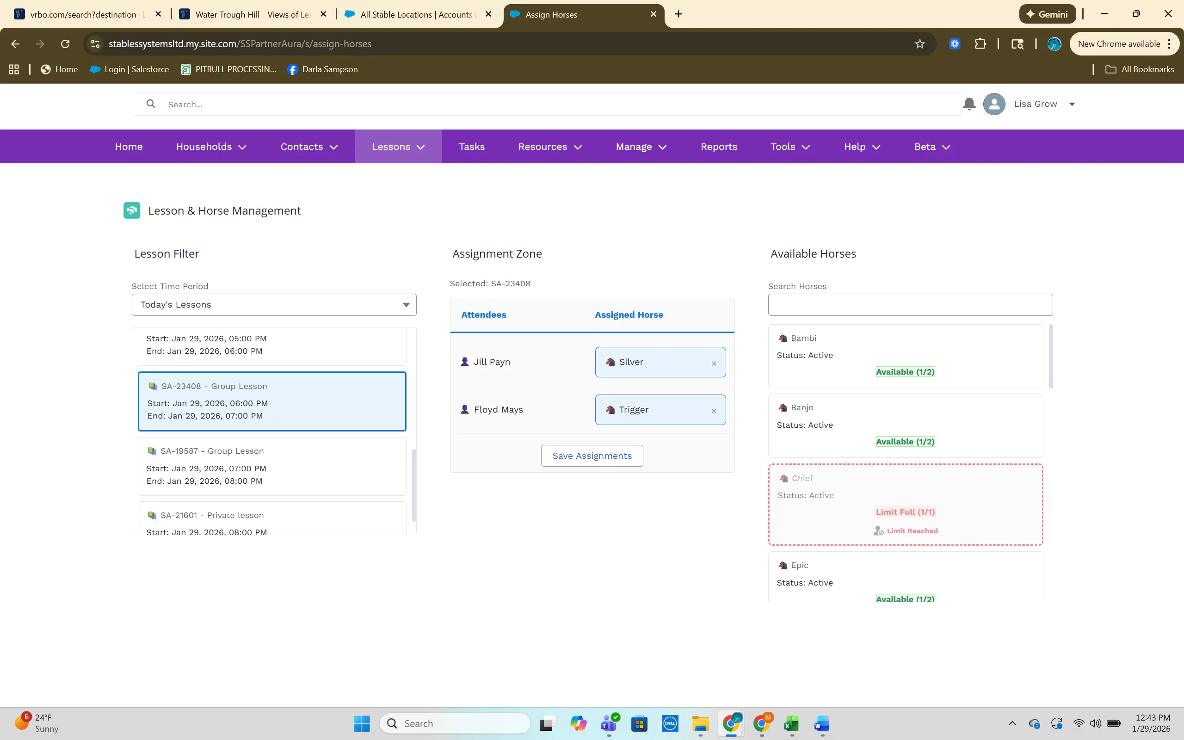The height and width of the screenshot is (740, 1184).
Task: Reload the Assign Horses page
Action: (x=65, y=44)
